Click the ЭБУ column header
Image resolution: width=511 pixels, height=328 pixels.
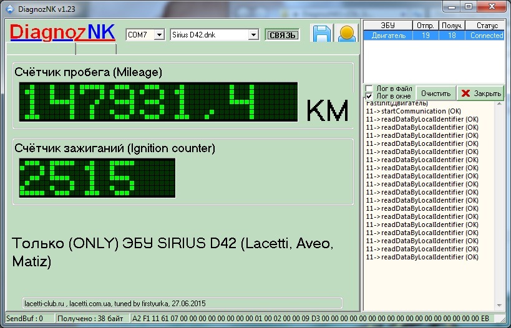[x=388, y=26]
